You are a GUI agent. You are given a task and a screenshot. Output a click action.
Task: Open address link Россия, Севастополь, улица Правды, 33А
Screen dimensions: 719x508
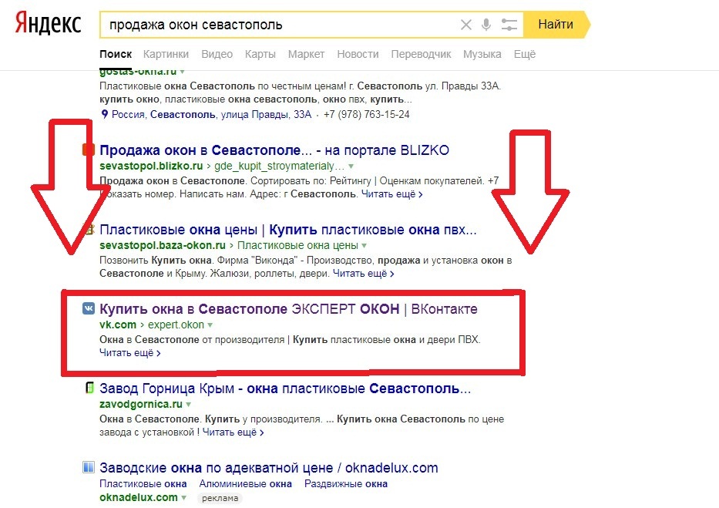coord(211,114)
